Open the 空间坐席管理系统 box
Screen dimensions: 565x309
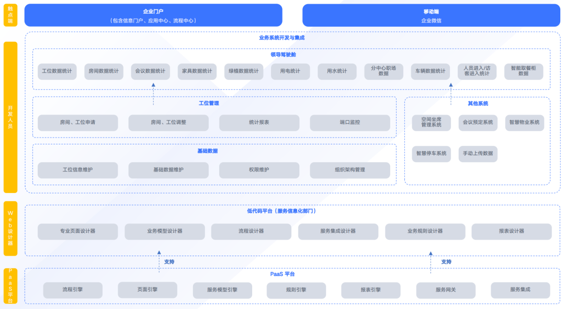click(431, 122)
